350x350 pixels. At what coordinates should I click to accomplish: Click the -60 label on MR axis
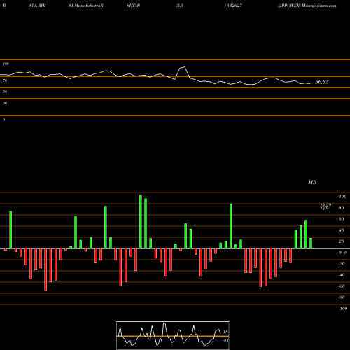[x=342, y=286]
